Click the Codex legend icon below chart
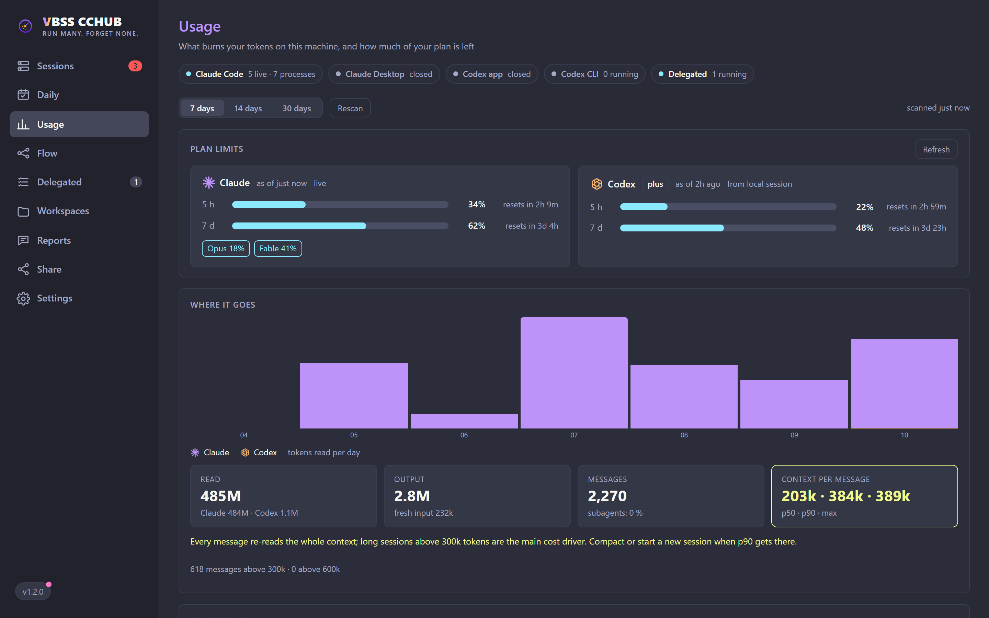This screenshot has height=618, width=989. click(245, 453)
